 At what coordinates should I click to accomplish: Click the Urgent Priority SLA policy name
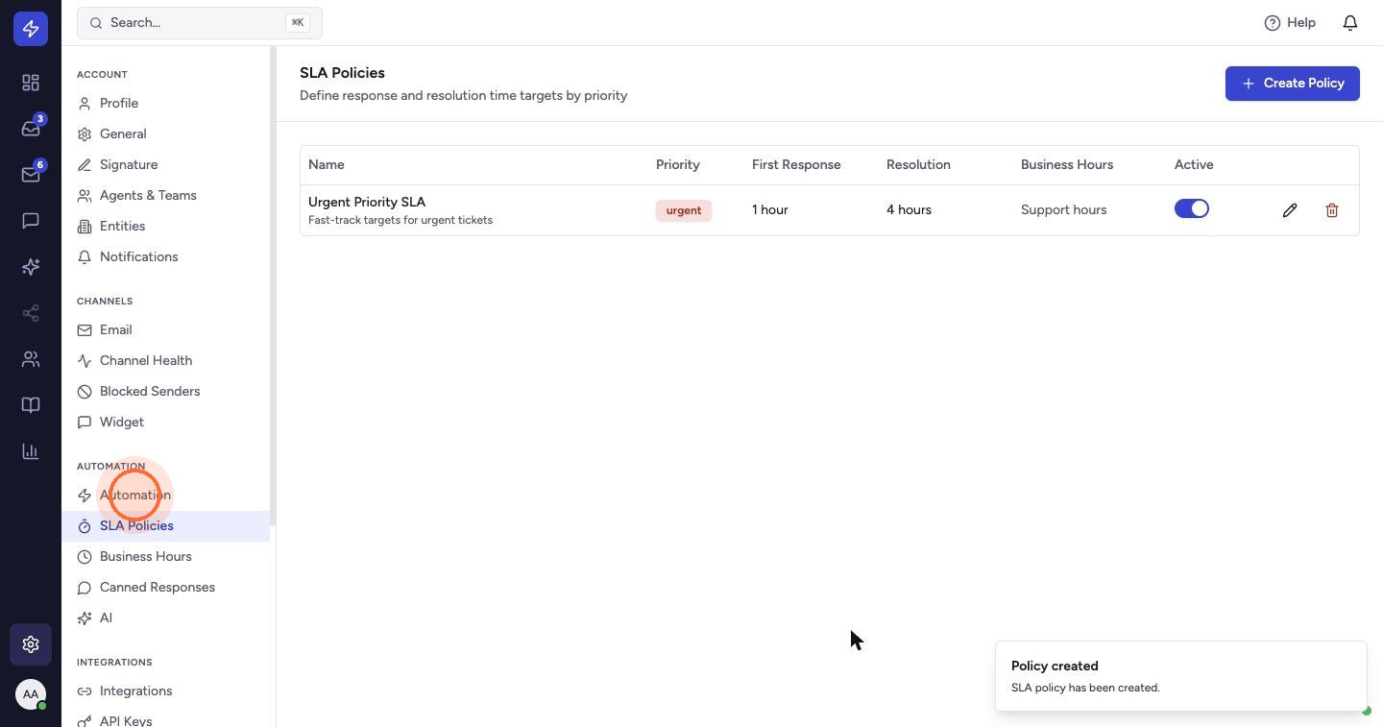367,203
